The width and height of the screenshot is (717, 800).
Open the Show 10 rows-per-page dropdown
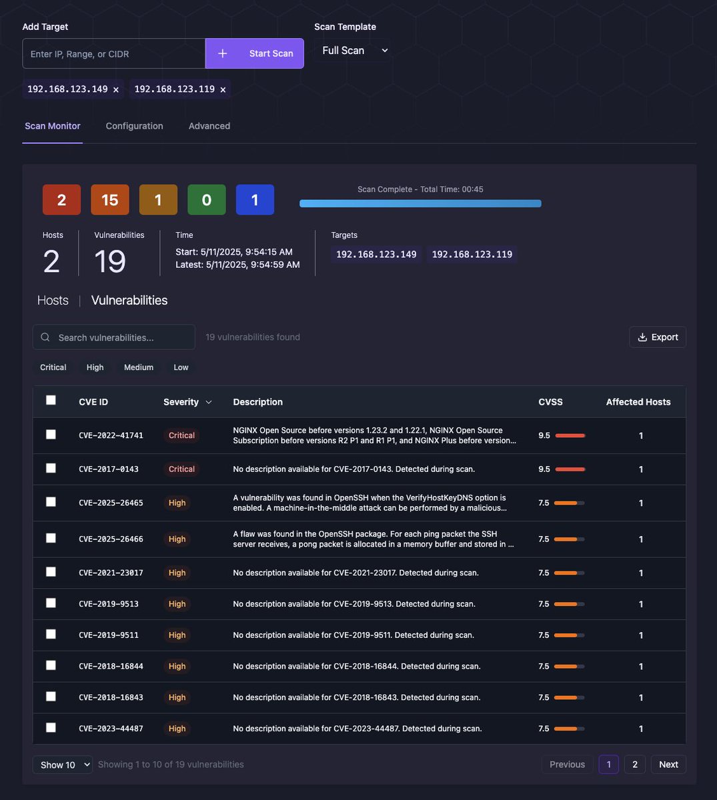click(x=63, y=765)
